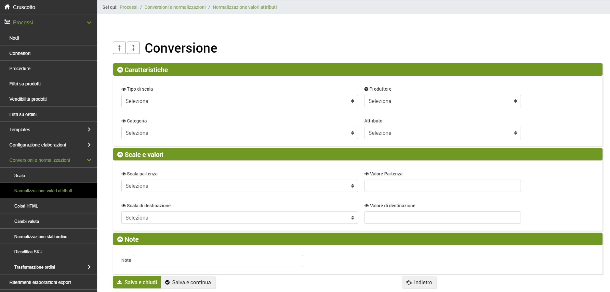
Task: Open the Tipo di scala dropdown
Action: pyautogui.click(x=239, y=101)
